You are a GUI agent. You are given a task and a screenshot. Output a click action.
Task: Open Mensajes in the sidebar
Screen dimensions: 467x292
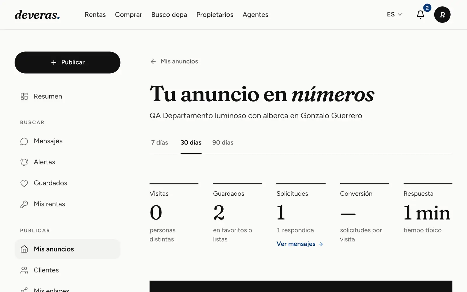[67, 141]
